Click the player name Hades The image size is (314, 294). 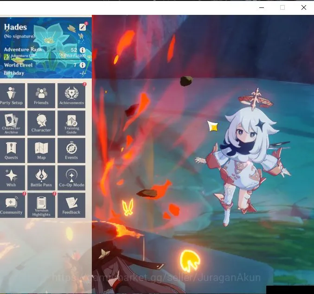point(15,27)
